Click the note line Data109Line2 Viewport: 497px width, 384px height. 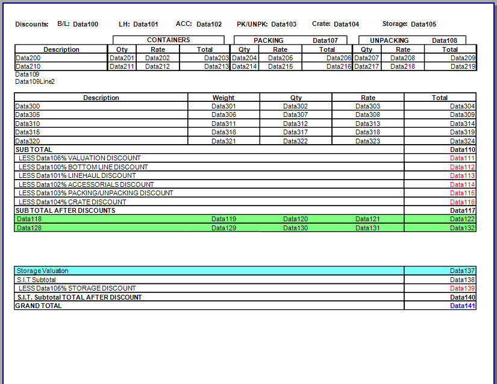point(35,81)
